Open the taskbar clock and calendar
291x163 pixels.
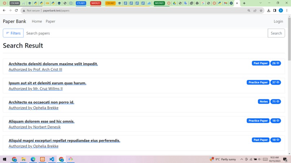tap(275, 159)
